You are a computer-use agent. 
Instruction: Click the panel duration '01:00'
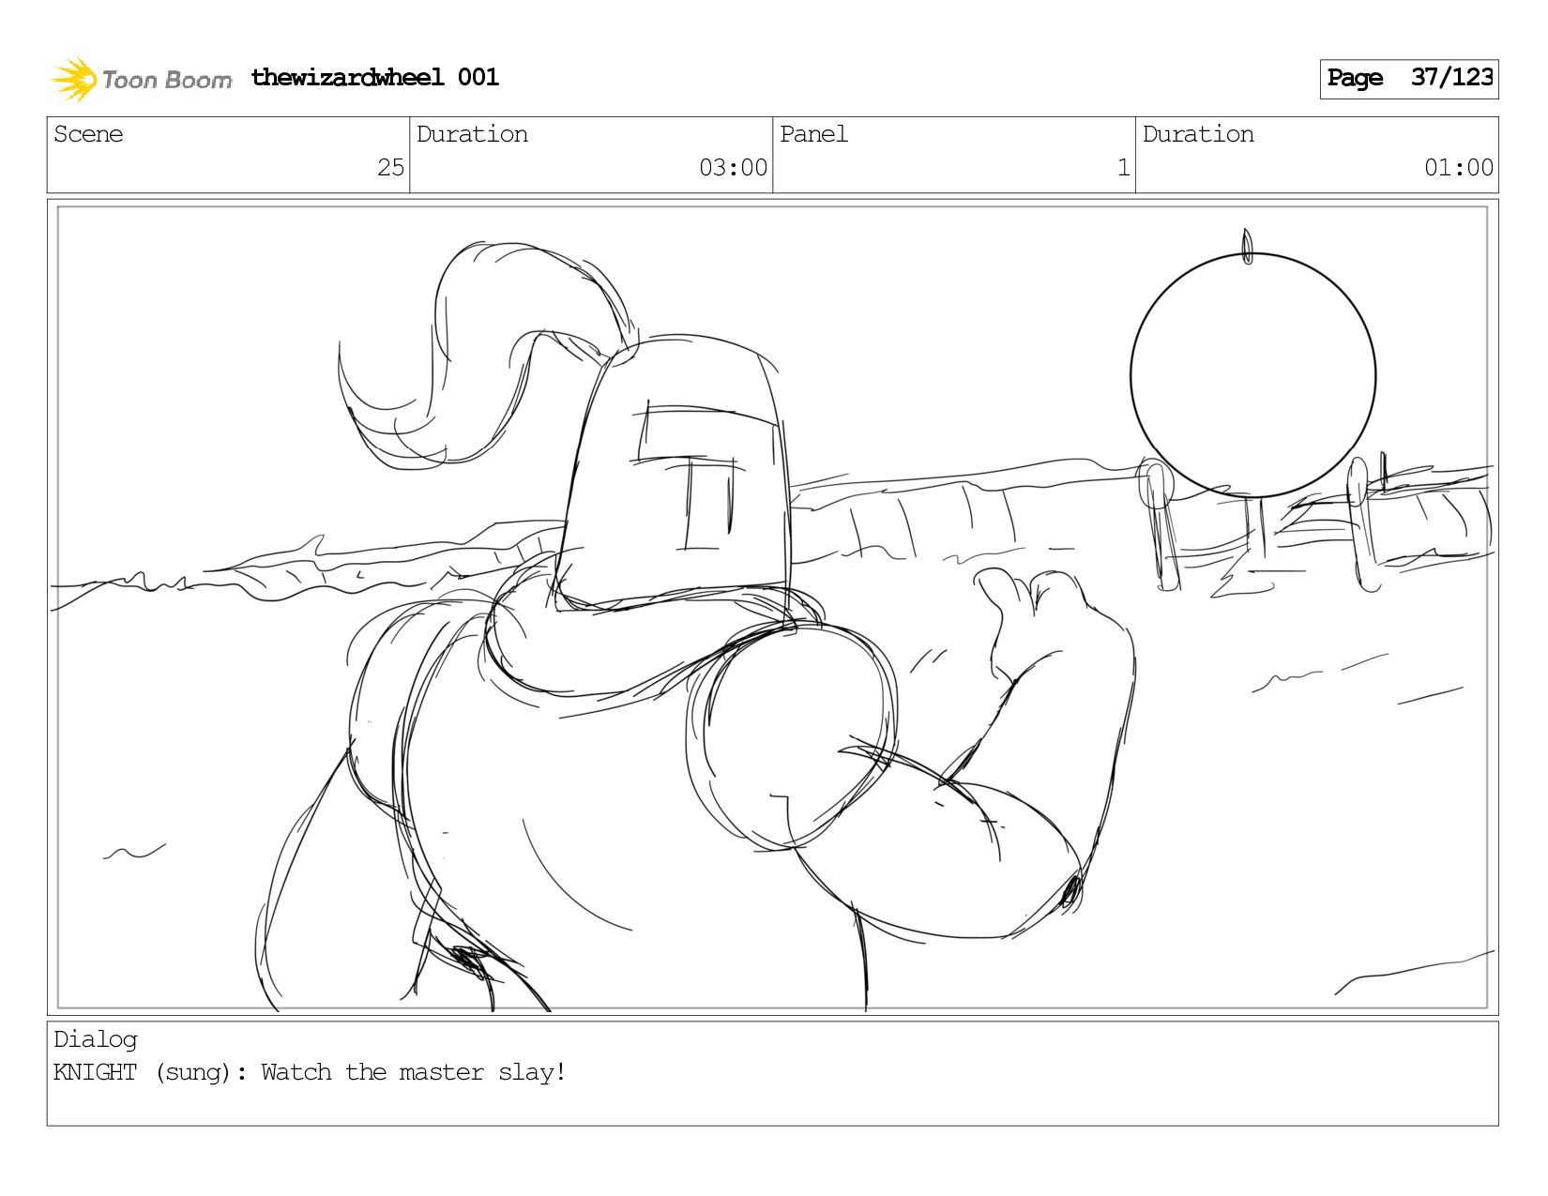pyautogui.click(x=1458, y=168)
